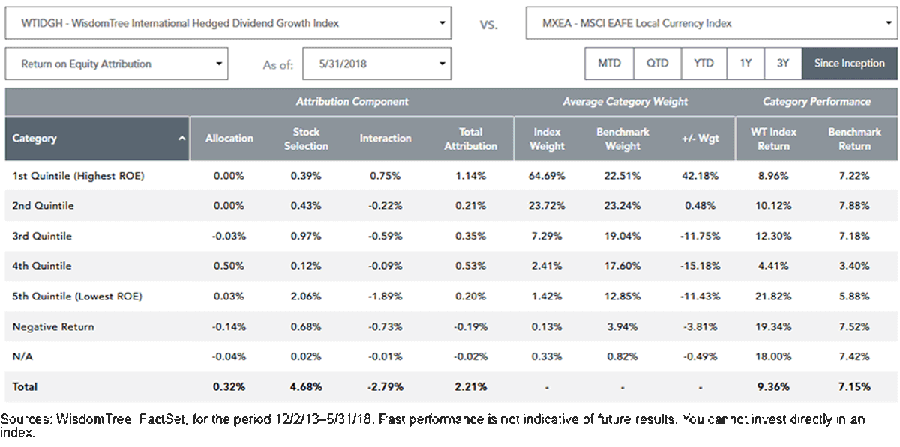Select the 1st Quintile (Highest ROE) row label
The width and height of the screenshot is (900, 447).
[x=78, y=176]
